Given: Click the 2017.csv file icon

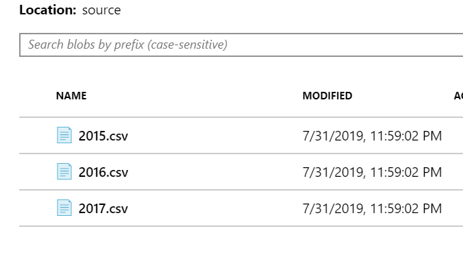Looking at the screenshot, I should [x=64, y=208].
